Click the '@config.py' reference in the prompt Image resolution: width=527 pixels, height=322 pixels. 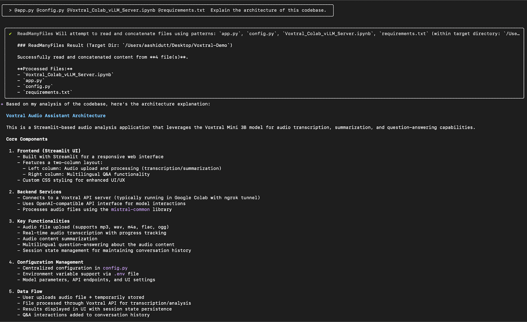(50, 10)
